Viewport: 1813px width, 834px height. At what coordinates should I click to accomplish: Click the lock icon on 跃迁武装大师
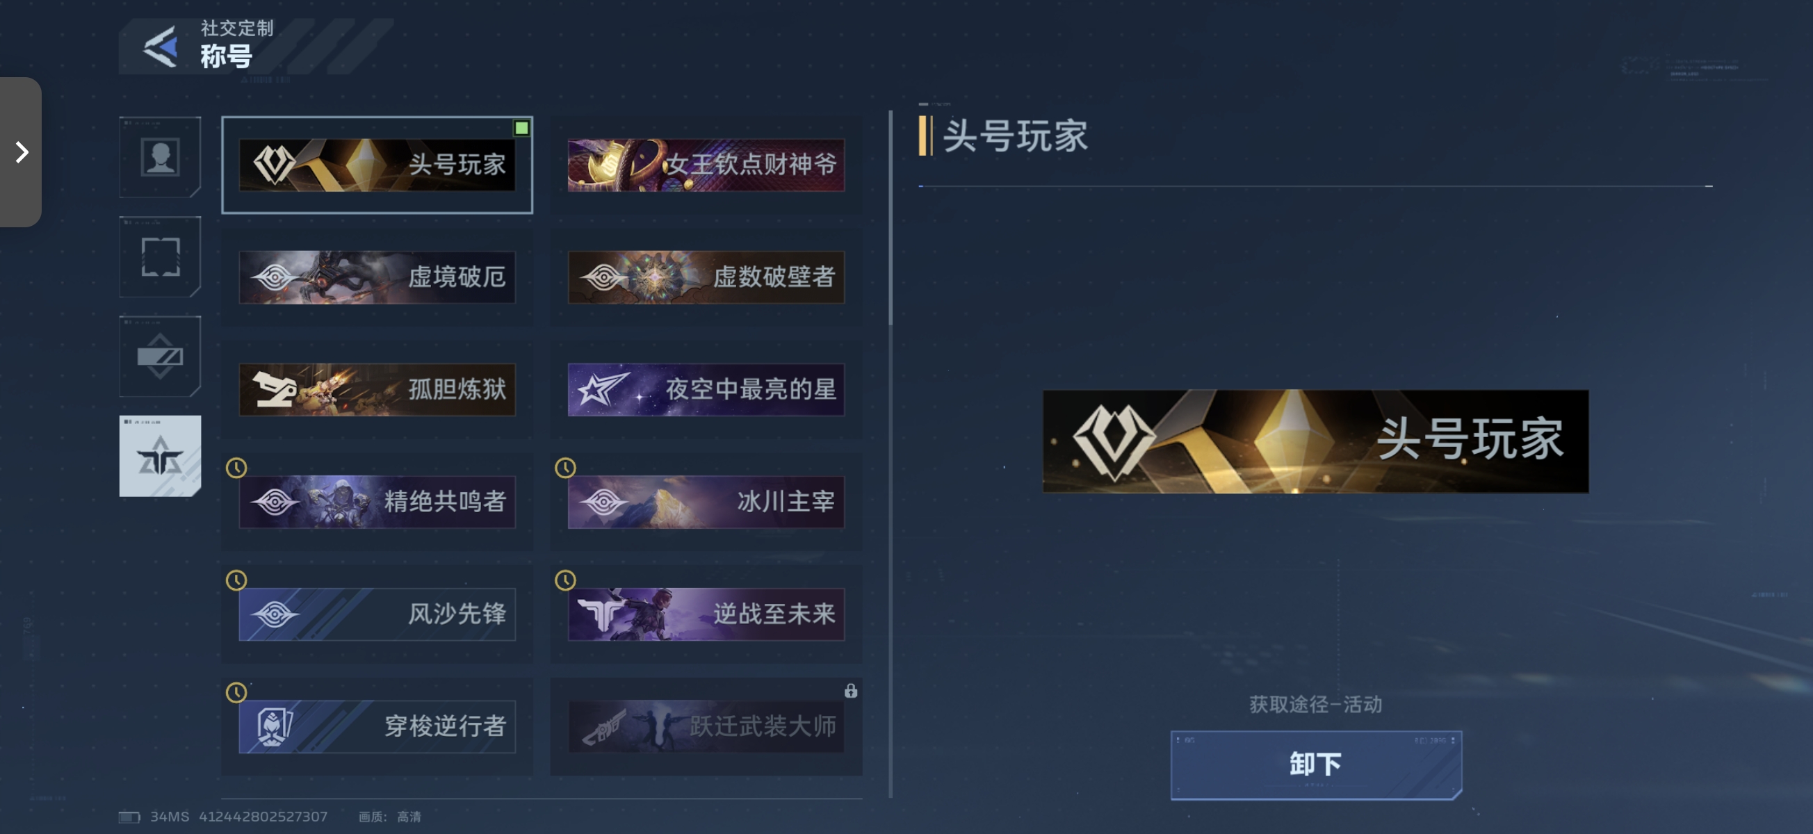point(851,690)
